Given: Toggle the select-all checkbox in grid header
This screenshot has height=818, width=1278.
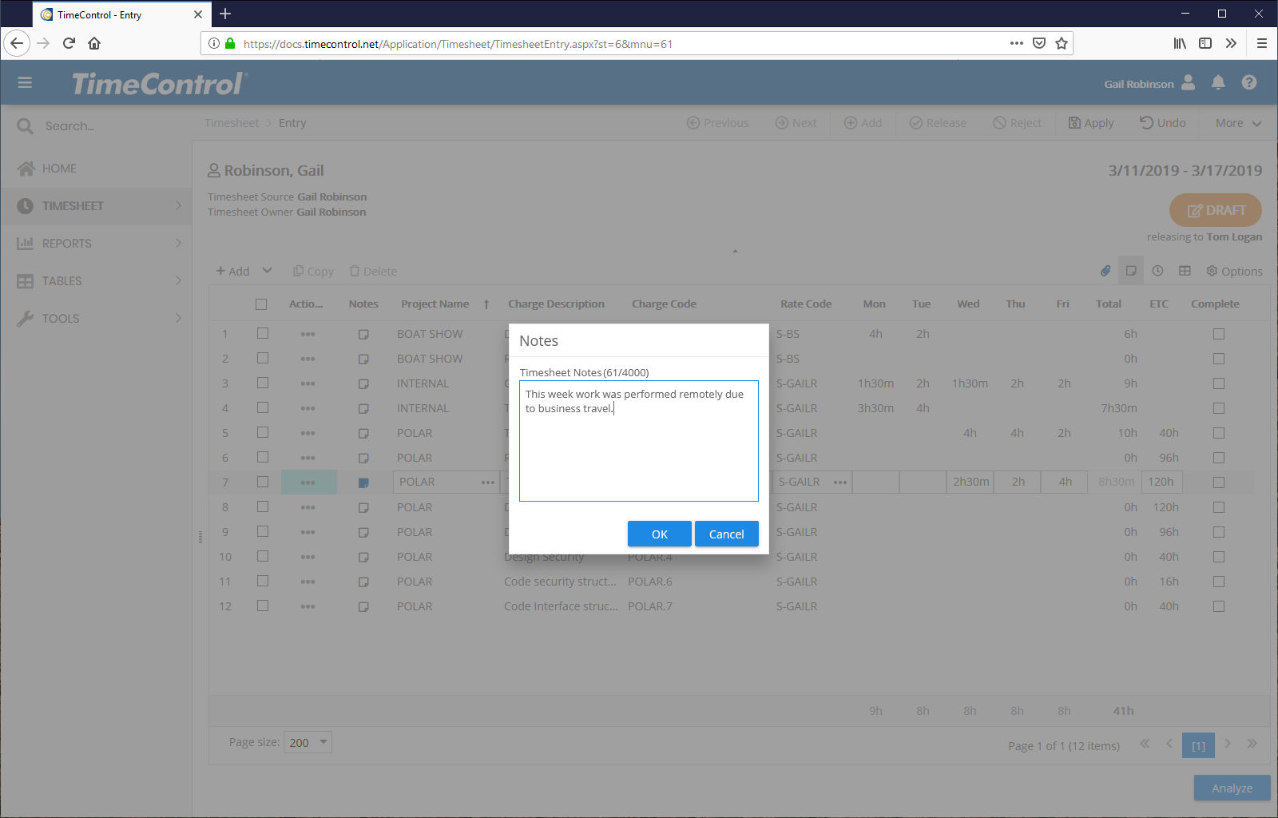Looking at the screenshot, I should click(261, 304).
